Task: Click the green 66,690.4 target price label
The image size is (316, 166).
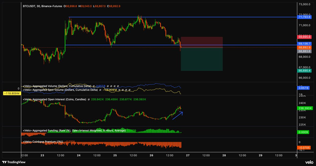Action: pos(304,71)
